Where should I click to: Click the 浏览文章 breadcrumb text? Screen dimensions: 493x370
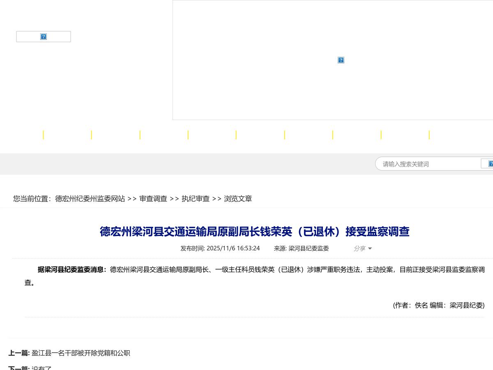[238, 199]
